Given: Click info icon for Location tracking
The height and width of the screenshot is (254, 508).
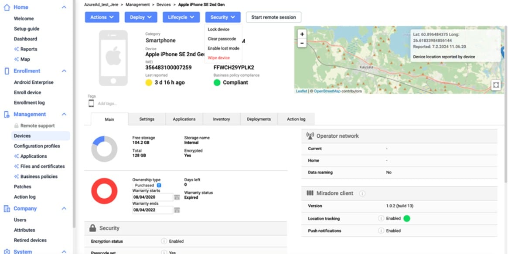Looking at the screenshot, I should click(x=381, y=218).
